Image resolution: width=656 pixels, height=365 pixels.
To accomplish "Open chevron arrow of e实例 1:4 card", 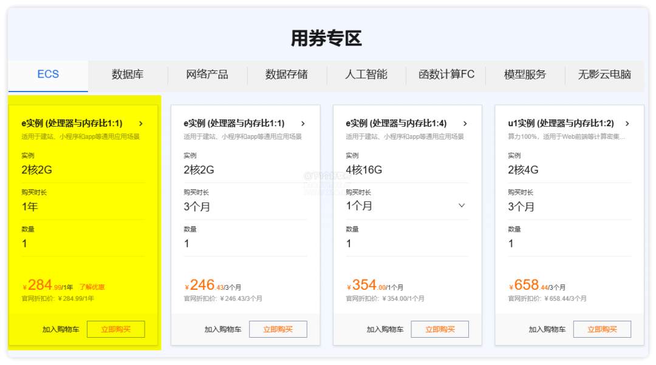I will (465, 124).
